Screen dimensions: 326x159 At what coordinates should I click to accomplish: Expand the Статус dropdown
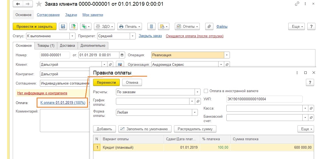pos(72,36)
